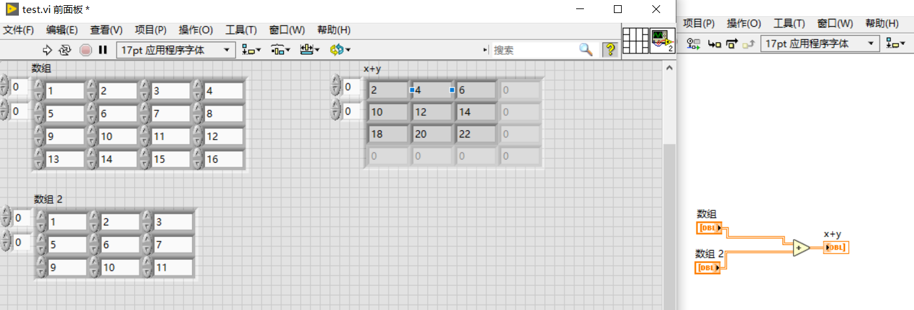Image resolution: width=914 pixels, height=310 pixels.
Task: Click the connector pane grid icon
Action: 635,41
